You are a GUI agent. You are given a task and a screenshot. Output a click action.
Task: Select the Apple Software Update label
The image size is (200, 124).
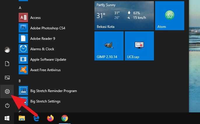48,60
